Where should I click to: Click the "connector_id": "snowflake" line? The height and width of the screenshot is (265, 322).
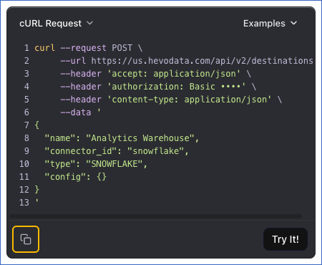(x=117, y=151)
